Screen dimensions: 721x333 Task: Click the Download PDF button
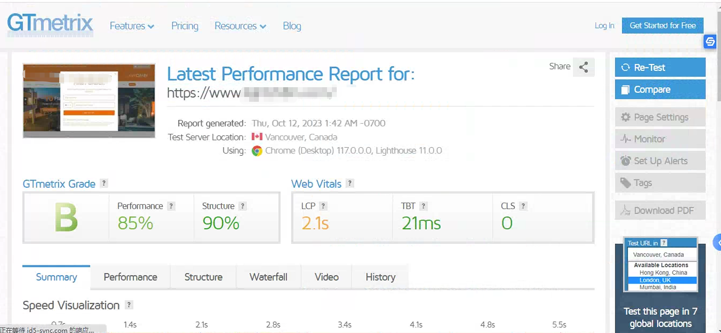660,211
